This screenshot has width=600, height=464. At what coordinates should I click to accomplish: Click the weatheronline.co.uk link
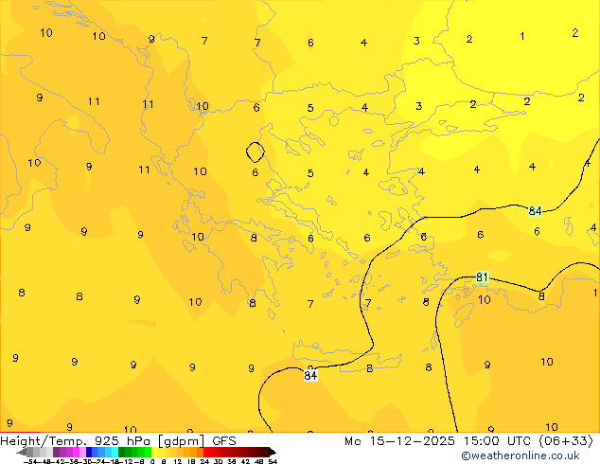click(521, 455)
